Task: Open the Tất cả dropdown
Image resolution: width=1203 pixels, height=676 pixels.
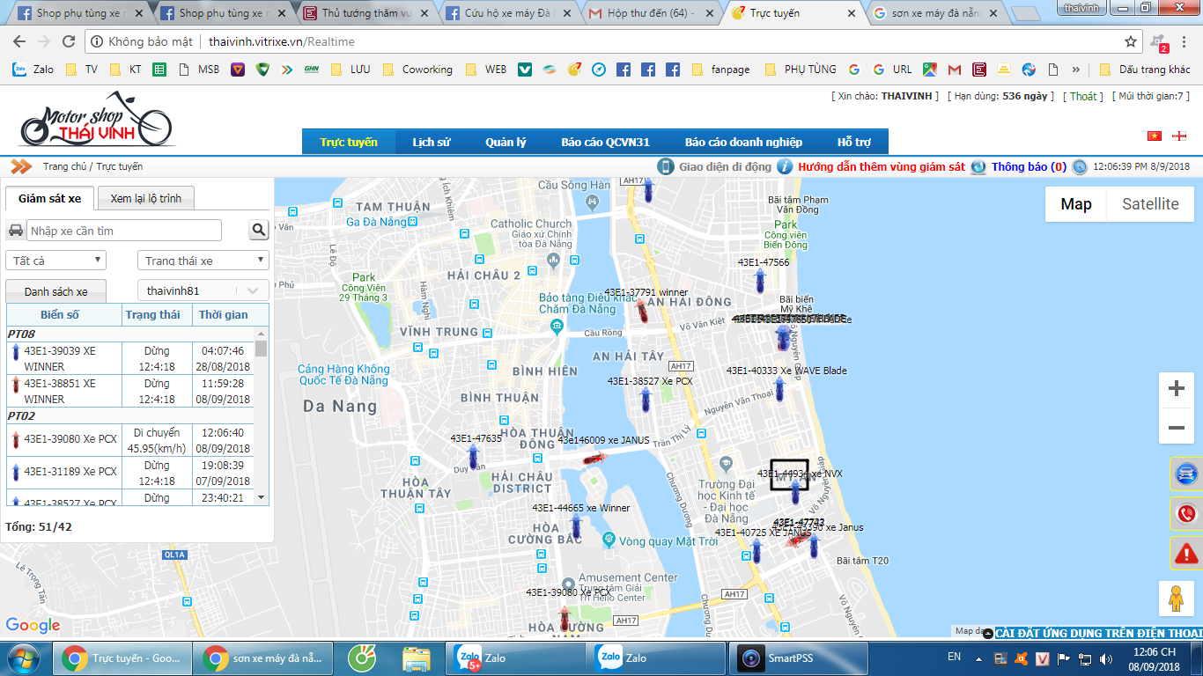Action: [55, 261]
